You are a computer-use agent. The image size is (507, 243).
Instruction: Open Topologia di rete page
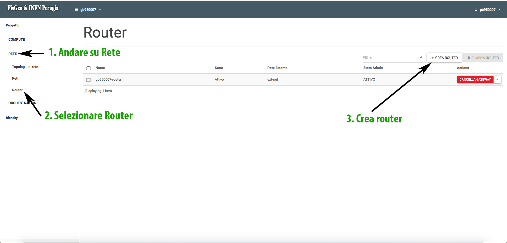coord(25,67)
